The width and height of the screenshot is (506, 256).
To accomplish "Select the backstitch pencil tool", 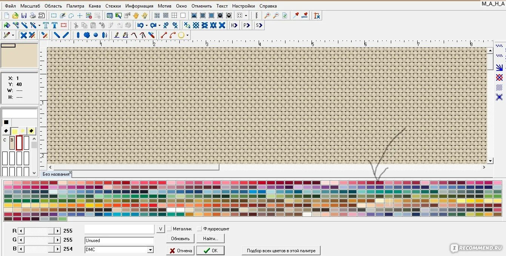I will [117, 35].
